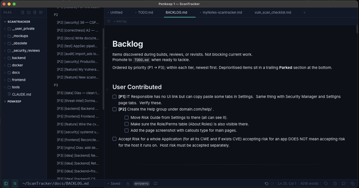Click the Ln 25, Col 1 position indicator

[287, 183]
